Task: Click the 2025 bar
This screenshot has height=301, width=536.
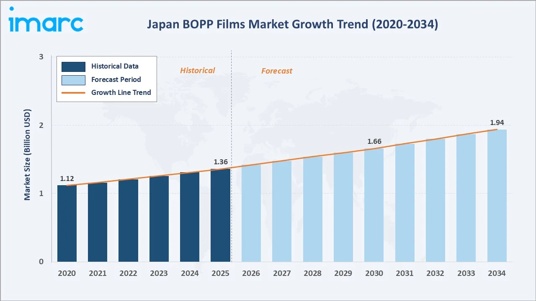Action: (x=220, y=215)
